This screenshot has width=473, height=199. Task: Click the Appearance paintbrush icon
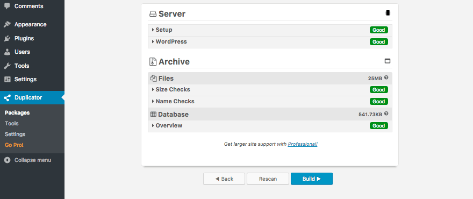(7, 24)
